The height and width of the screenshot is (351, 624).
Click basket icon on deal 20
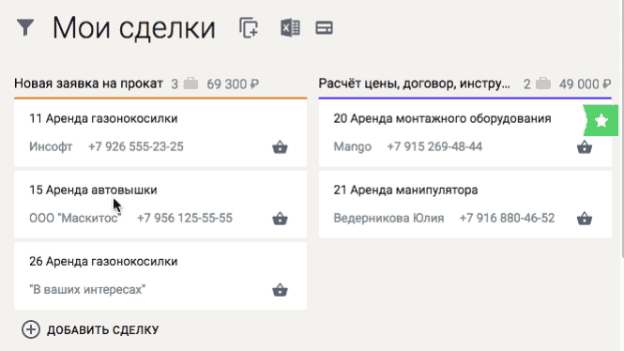(x=585, y=146)
